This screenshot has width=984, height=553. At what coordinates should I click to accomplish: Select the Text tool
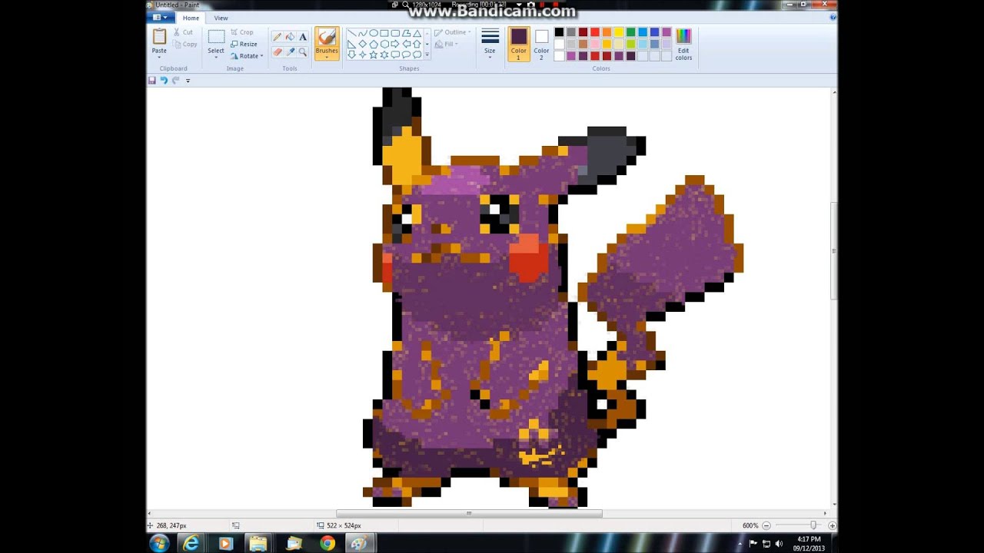click(303, 37)
